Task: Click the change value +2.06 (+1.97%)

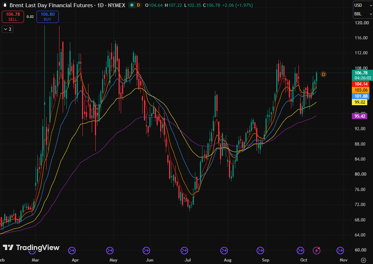Action: pos(238,5)
